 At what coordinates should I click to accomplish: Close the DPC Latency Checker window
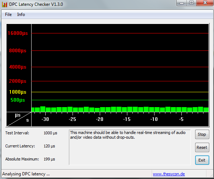[x=205, y=3]
